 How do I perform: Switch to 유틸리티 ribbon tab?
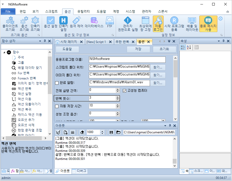click(x=84, y=11)
